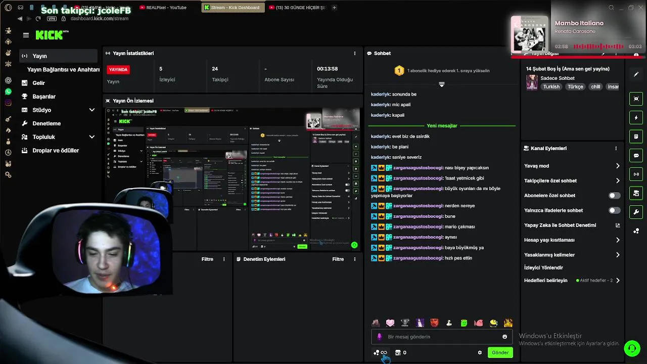Click the document widget icon in right toolbar
647x364 pixels.
pyautogui.click(x=636, y=136)
